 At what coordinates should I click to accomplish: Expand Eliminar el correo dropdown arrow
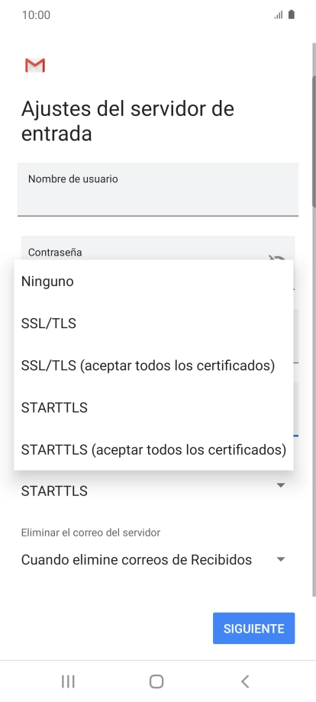coord(281,559)
